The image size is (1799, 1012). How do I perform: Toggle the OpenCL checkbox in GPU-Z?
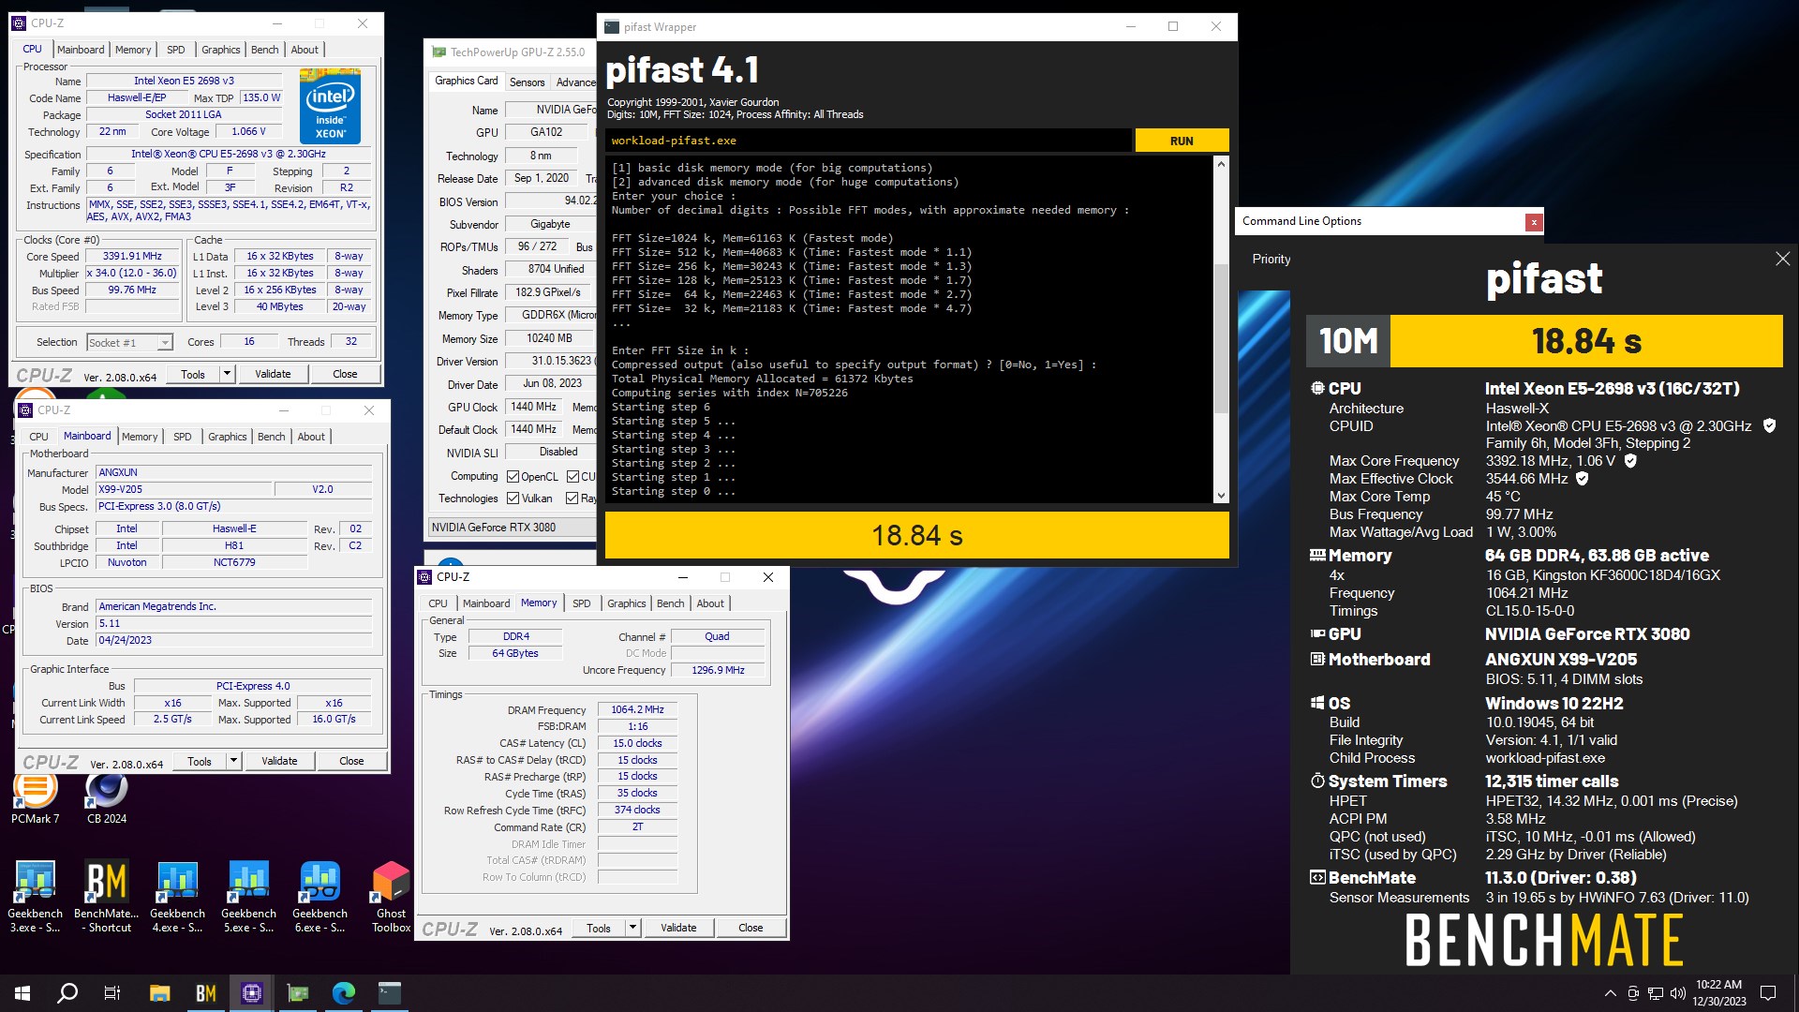click(513, 477)
